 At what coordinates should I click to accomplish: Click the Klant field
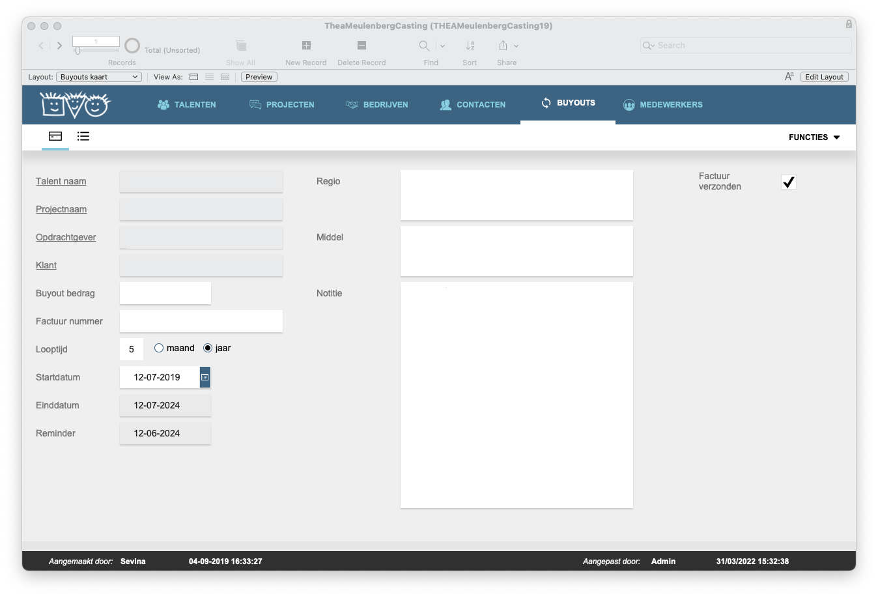[201, 265]
